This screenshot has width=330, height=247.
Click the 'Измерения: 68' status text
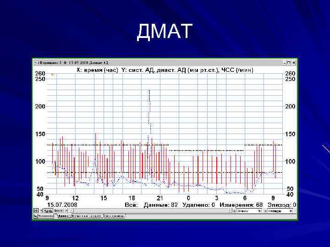[x=241, y=205]
